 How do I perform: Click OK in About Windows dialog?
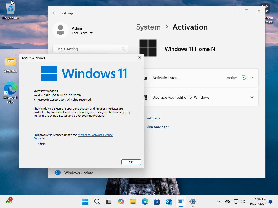(x=131, y=162)
